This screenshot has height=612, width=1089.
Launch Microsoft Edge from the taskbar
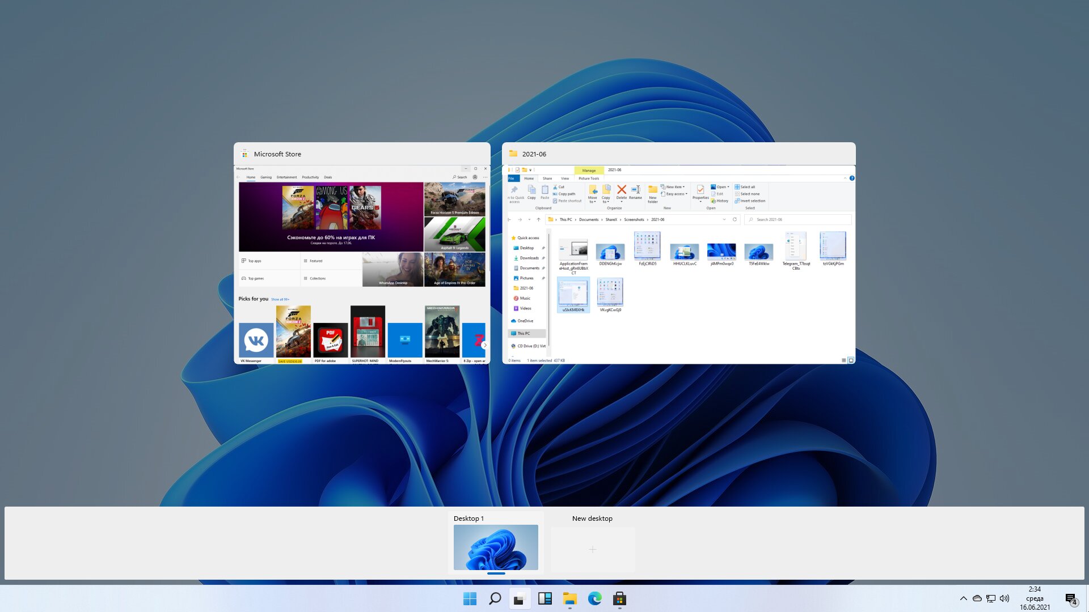594,598
